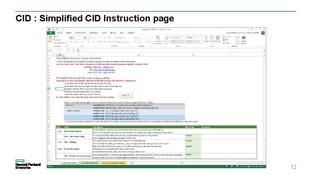312x175 pixels.
Task: Open Conditional Formatting menu
Action: [x=158, y=40]
